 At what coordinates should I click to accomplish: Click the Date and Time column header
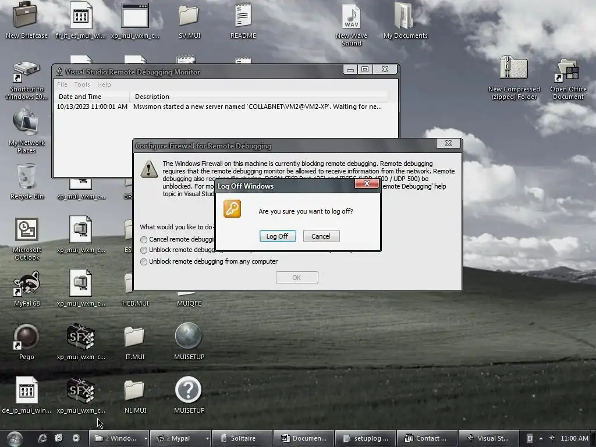[x=92, y=97]
